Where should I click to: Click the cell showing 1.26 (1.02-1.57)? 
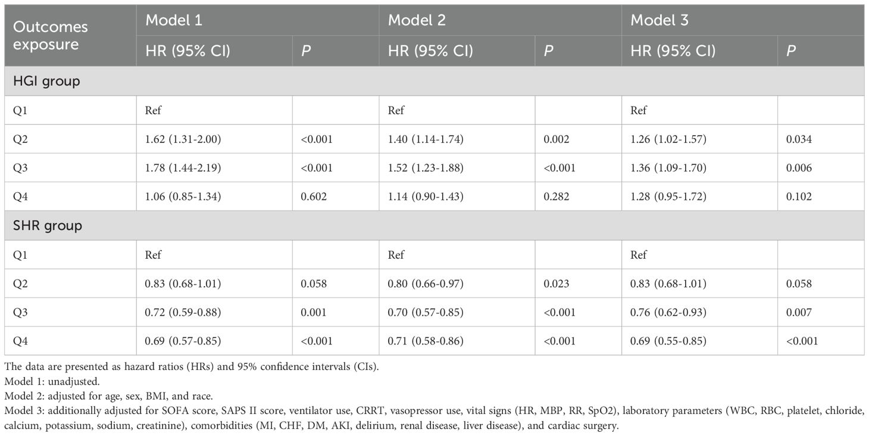tap(668, 139)
